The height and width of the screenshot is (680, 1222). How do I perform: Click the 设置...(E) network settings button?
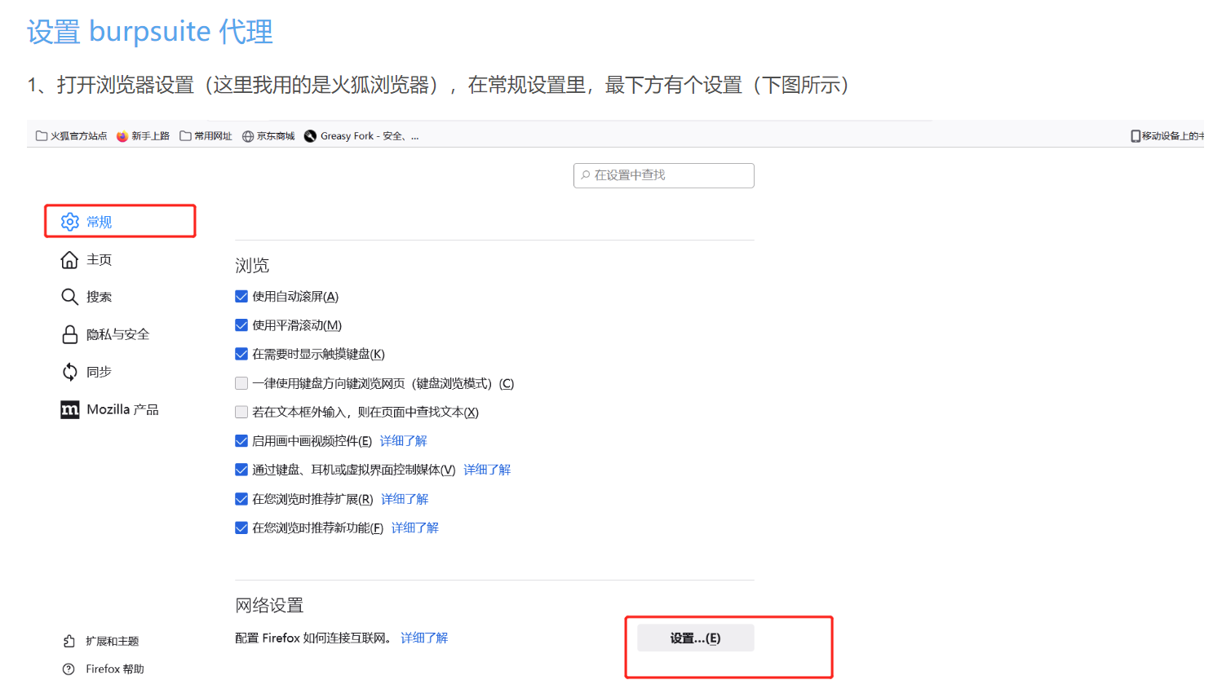click(x=693, y=638)
